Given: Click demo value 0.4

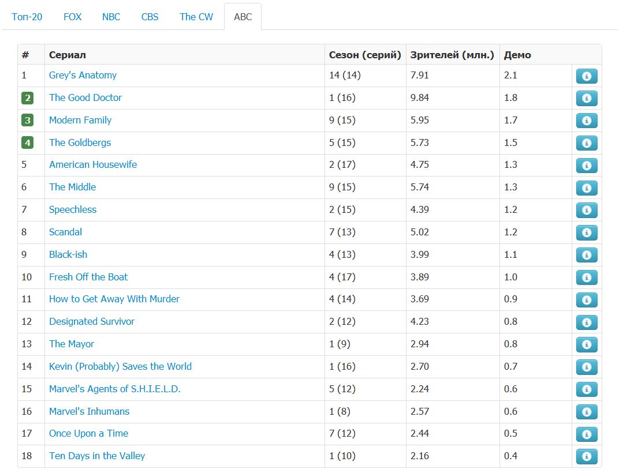Looking at the screenshot, I should pyautogui.click(x=510, y=456).
